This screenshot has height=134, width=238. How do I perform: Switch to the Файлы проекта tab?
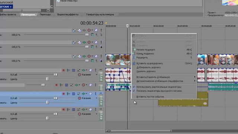click(x=8, y=15)
